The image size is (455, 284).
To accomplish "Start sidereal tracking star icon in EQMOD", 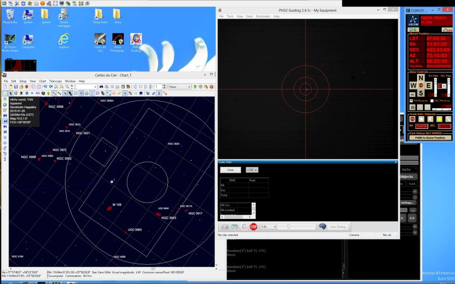I will point(422,119).
